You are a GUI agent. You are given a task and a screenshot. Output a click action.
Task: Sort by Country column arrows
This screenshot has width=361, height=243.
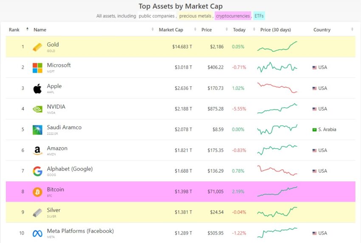(352, 29)
